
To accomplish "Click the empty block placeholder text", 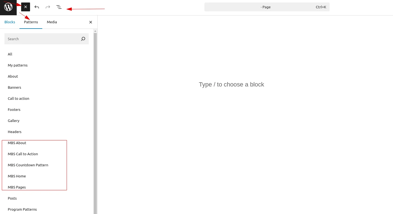I will pyautogui.click(x=231, y=85).
